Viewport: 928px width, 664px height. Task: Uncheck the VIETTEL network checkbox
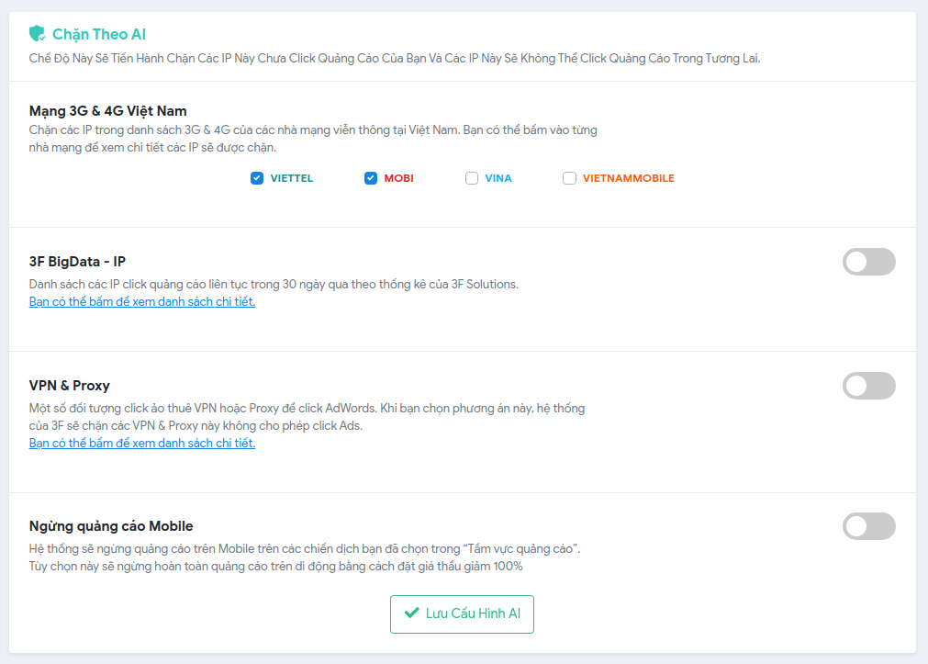(257, 178)
